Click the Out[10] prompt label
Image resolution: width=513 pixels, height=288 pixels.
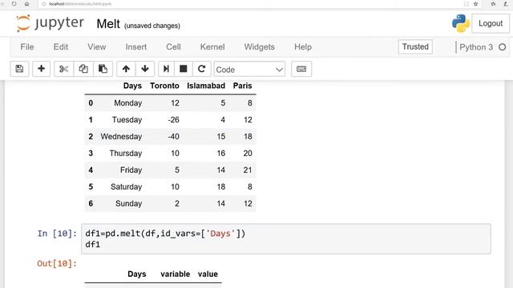tap(57, 263)
